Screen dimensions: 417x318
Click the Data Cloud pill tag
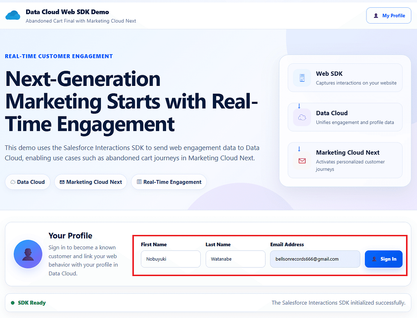pyautogui.click(x=28, y=182)
